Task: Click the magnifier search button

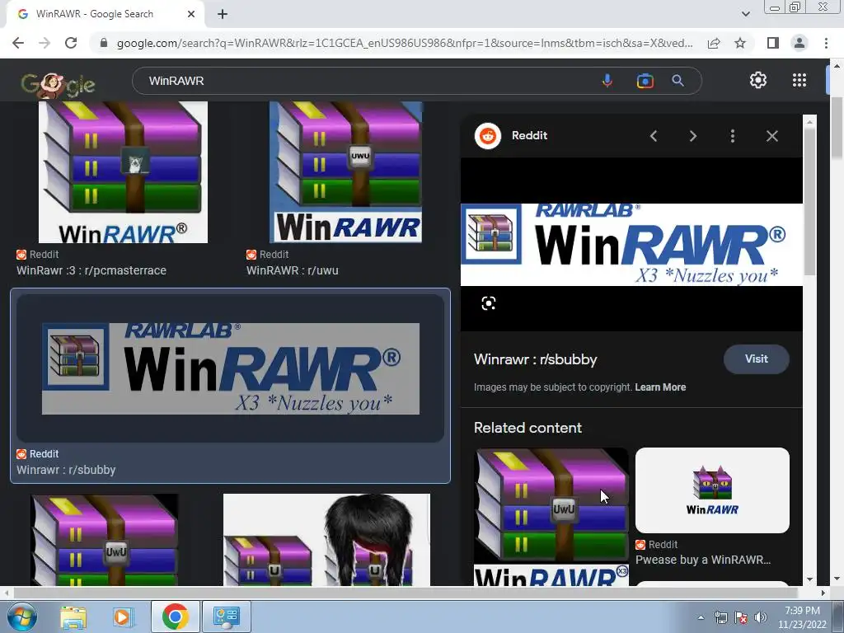Action: click(x=678, y=81)
